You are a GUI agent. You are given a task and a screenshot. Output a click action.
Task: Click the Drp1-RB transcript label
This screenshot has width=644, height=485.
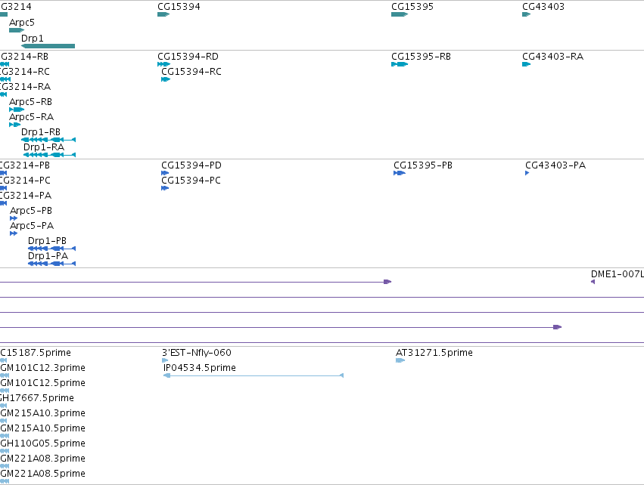click(41, 132)
